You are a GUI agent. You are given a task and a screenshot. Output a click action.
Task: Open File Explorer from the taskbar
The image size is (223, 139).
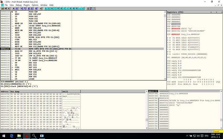tap(19, 136)
